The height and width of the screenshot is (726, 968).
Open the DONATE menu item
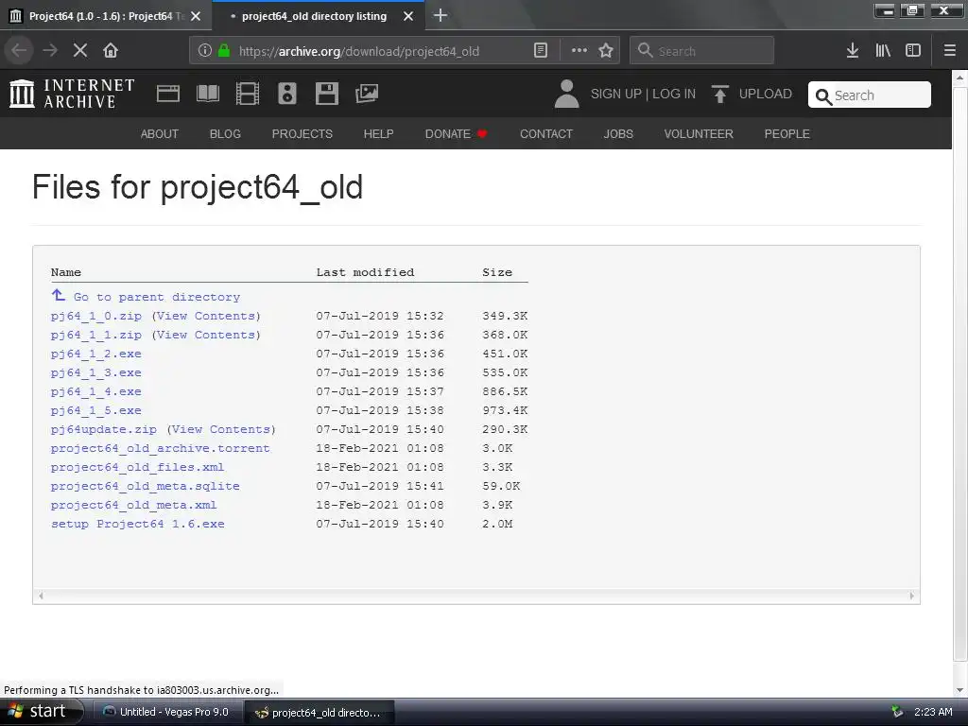[456, 134]
